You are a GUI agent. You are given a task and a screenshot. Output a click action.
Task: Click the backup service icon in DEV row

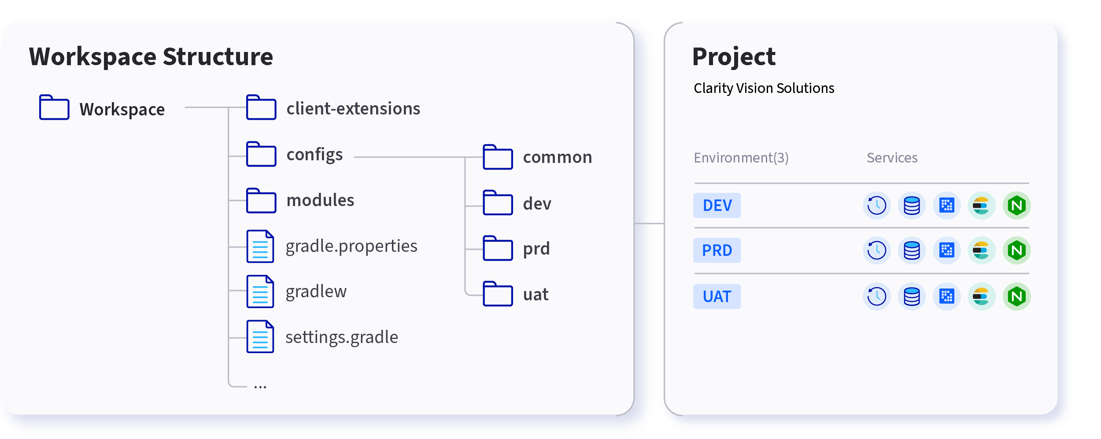876,206
